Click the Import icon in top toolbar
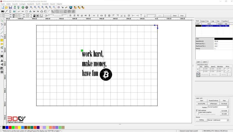This screenshot has width=233, height=132. tap(15, 8)
